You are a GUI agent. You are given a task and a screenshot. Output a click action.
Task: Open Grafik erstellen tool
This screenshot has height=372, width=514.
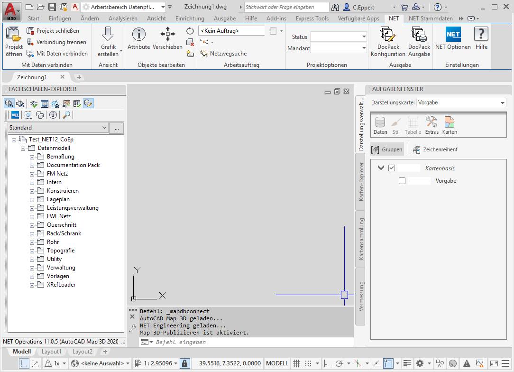(x=108, y=42)
